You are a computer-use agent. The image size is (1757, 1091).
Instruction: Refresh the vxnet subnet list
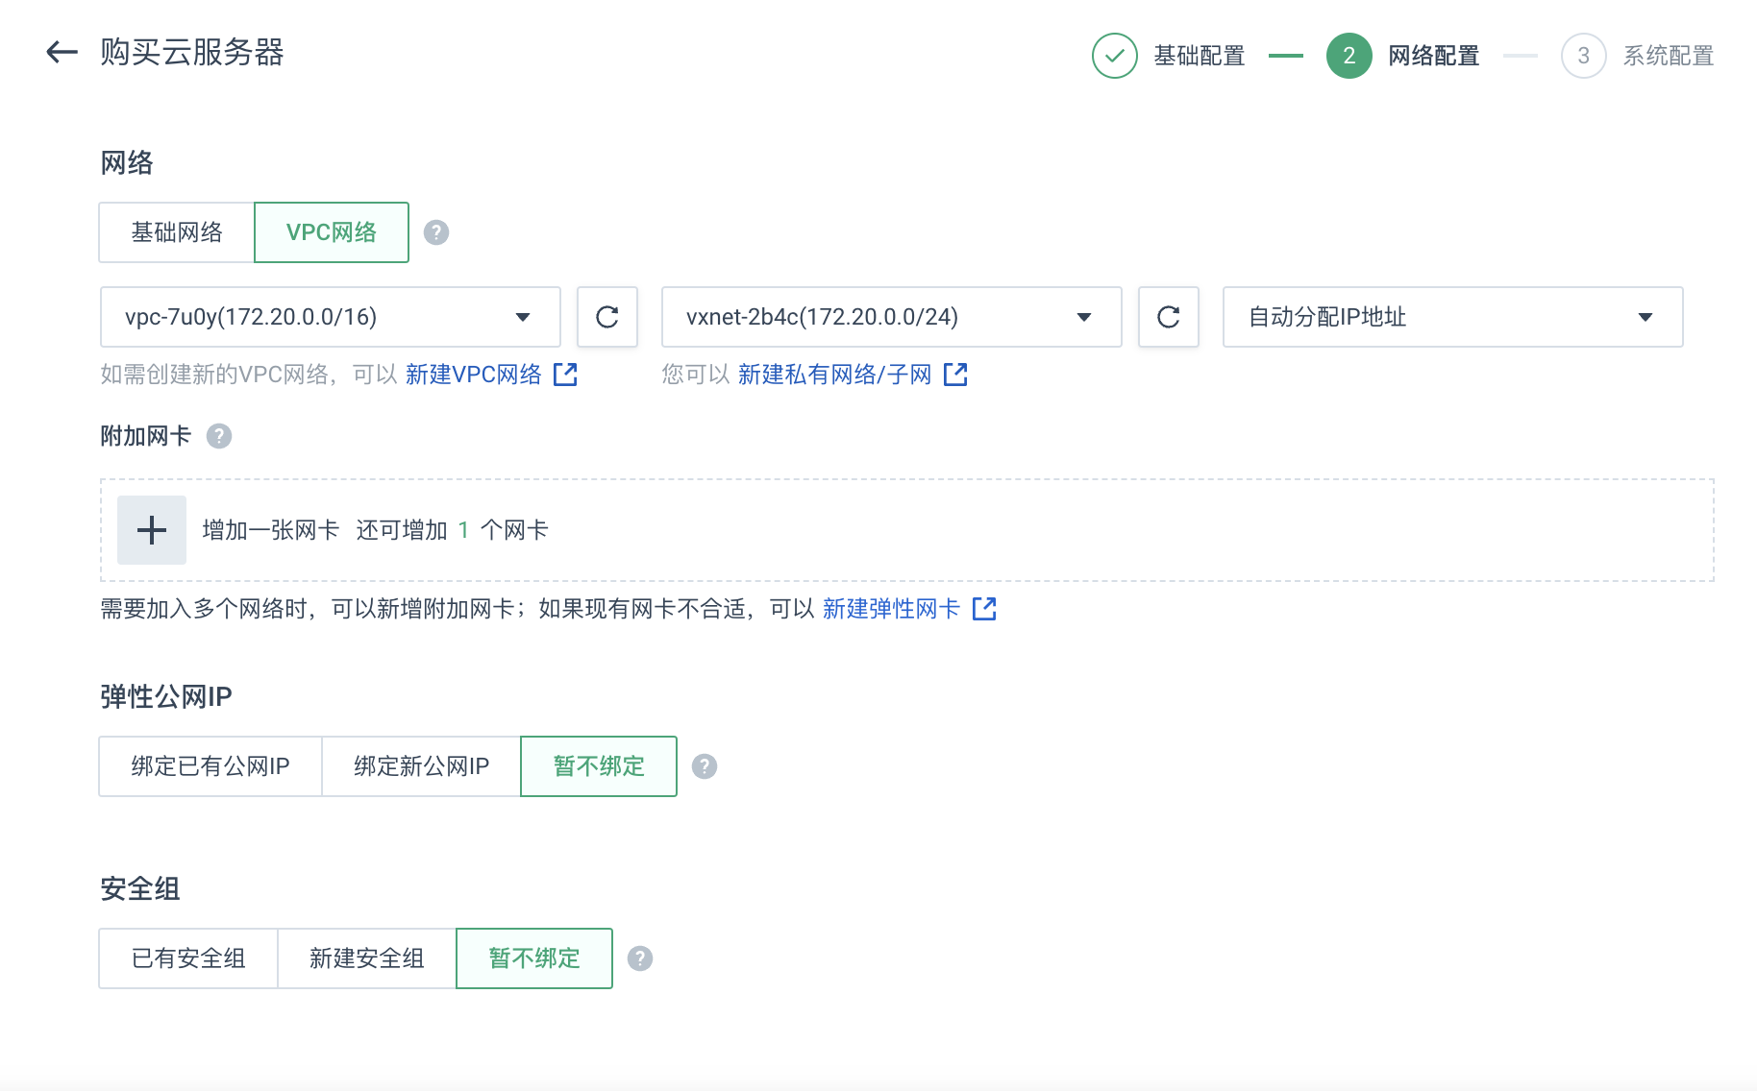coord(1169,317)
